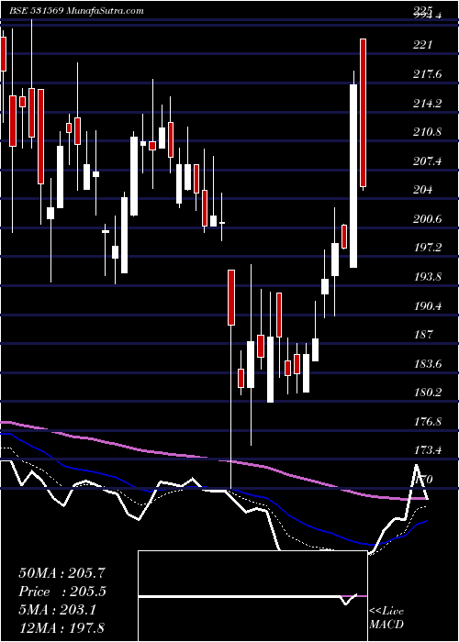Click the 176.8 price axis label
The height and width of the screenshot is (642, 459).
pyautogui.click(x=428, y=422)
